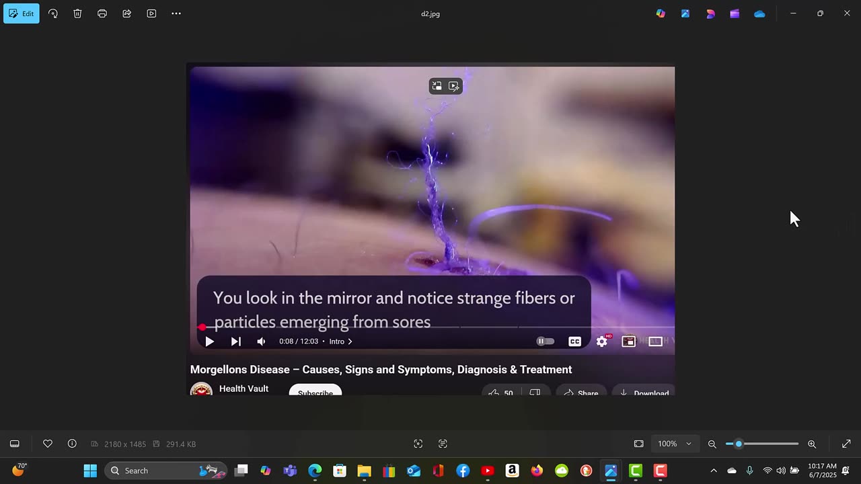
Task: Open the red Camtasia recorder taskbar icon
Action: pyautogui.click(x=660, y=471)
